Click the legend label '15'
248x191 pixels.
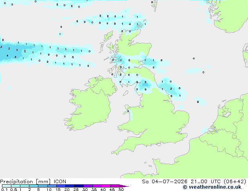point(58,189)
